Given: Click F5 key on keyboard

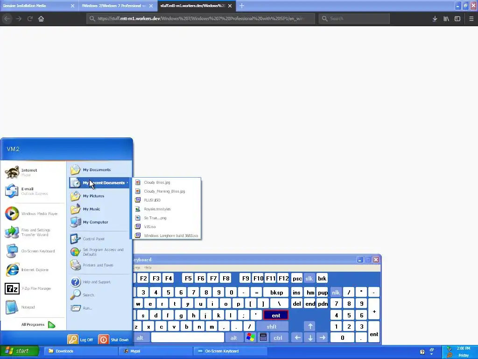Looking at the screenshot, I should click(188, 279).
